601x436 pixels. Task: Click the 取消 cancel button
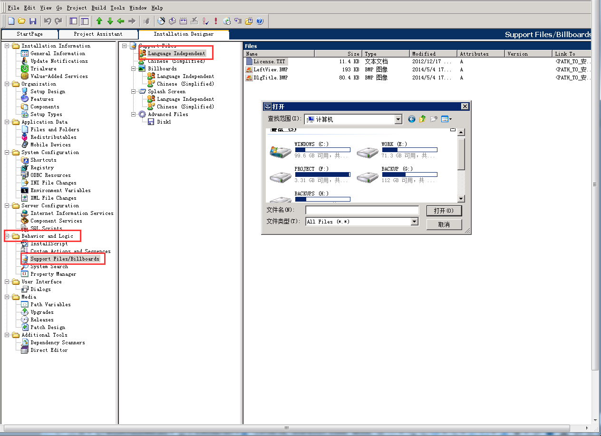[x=444, y=224]
